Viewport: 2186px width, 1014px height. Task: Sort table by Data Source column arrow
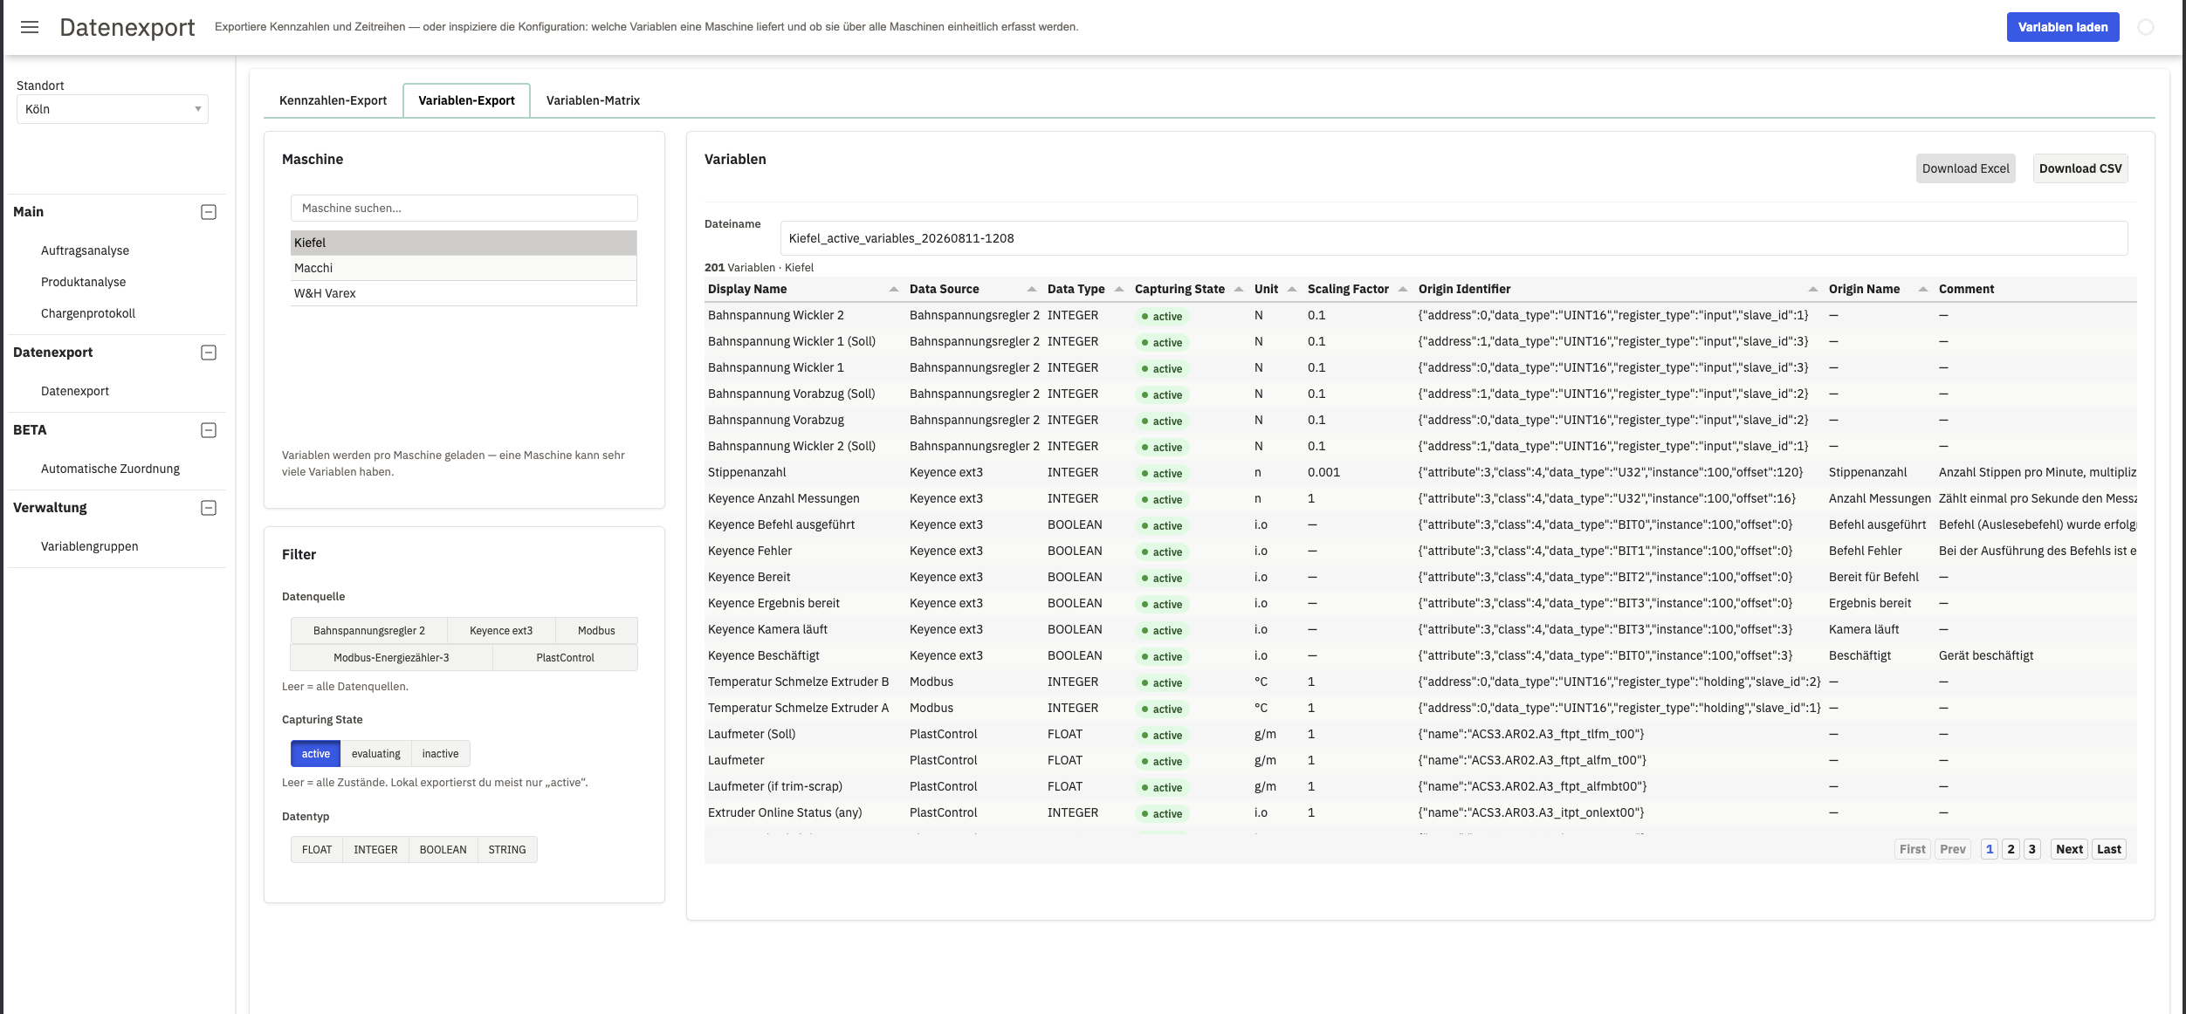pyautogui.click(x=1032, y=289)
